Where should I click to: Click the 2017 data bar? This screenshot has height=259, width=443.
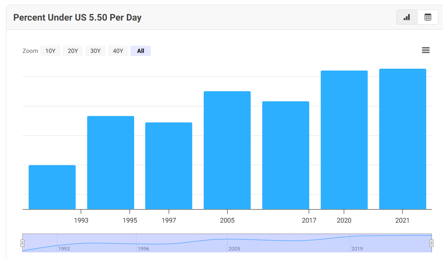click(286, 155)
